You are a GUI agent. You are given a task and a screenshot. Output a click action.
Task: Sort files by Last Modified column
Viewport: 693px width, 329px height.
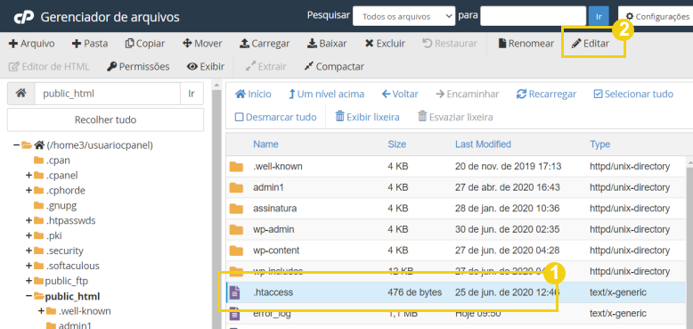point(483,144)
